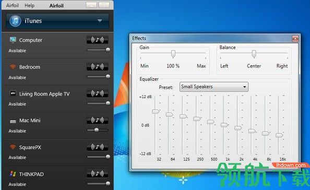
Task: Click the Left balance label
Action: pyautogui.click(x=224, y=66)
